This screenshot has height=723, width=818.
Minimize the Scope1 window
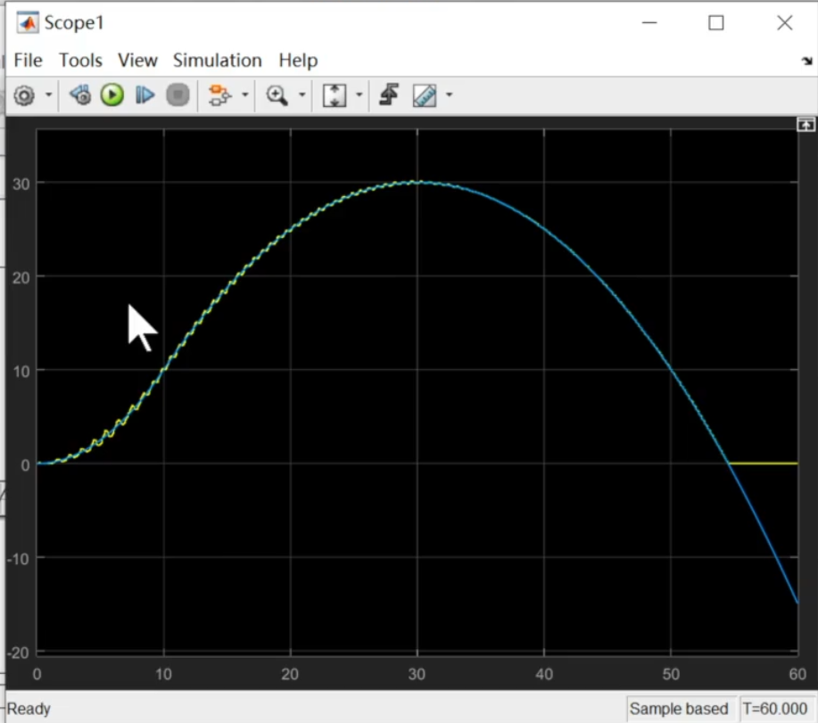point(649,22)
